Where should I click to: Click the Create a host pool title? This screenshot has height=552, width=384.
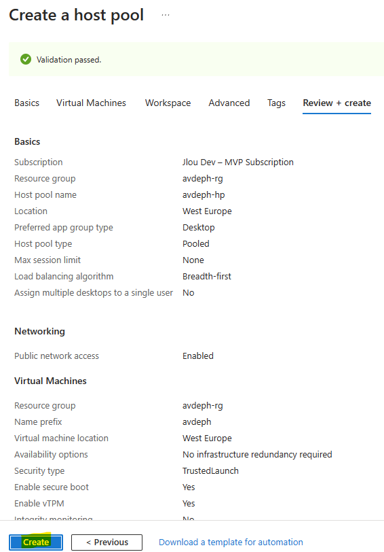tap(76, 15)
